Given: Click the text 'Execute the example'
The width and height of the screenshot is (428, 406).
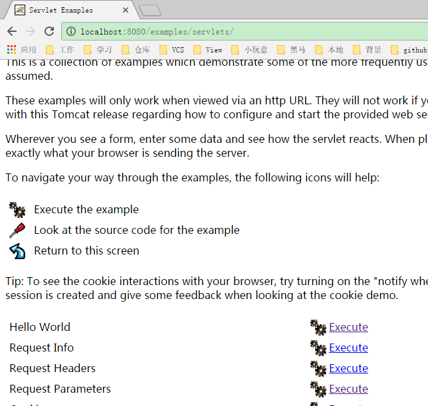Looking at the screenshot, I should click(86, 209).
